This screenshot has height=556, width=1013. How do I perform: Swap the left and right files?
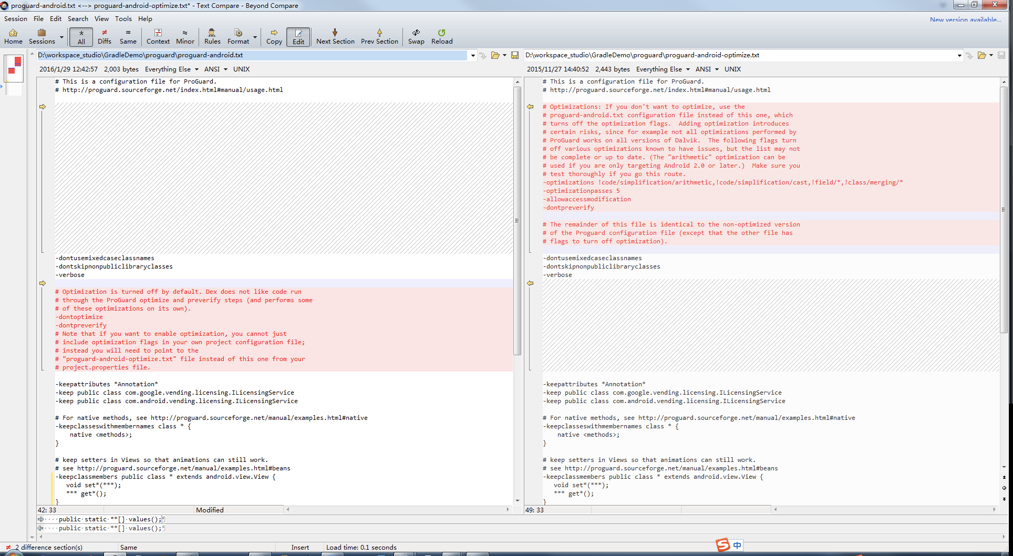tap(416, 37)
